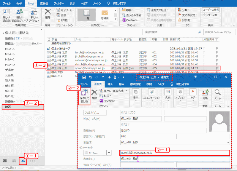The image size is (237, 171).
Task: Click the Mail Merge (差し込み印刷) icon
Action: click(x=124, y=15)
